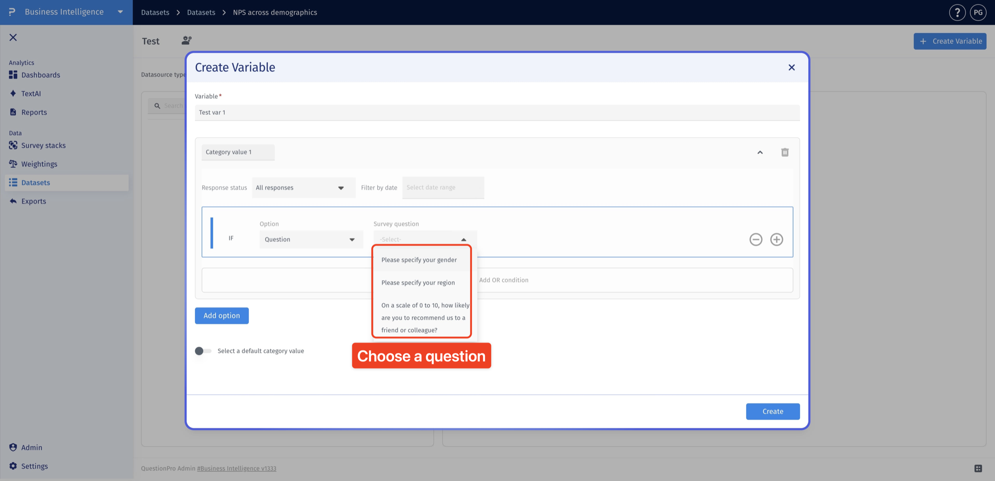Open Business Intelligence v1333 footer link

pyautogui.click(x=237, y=468)
